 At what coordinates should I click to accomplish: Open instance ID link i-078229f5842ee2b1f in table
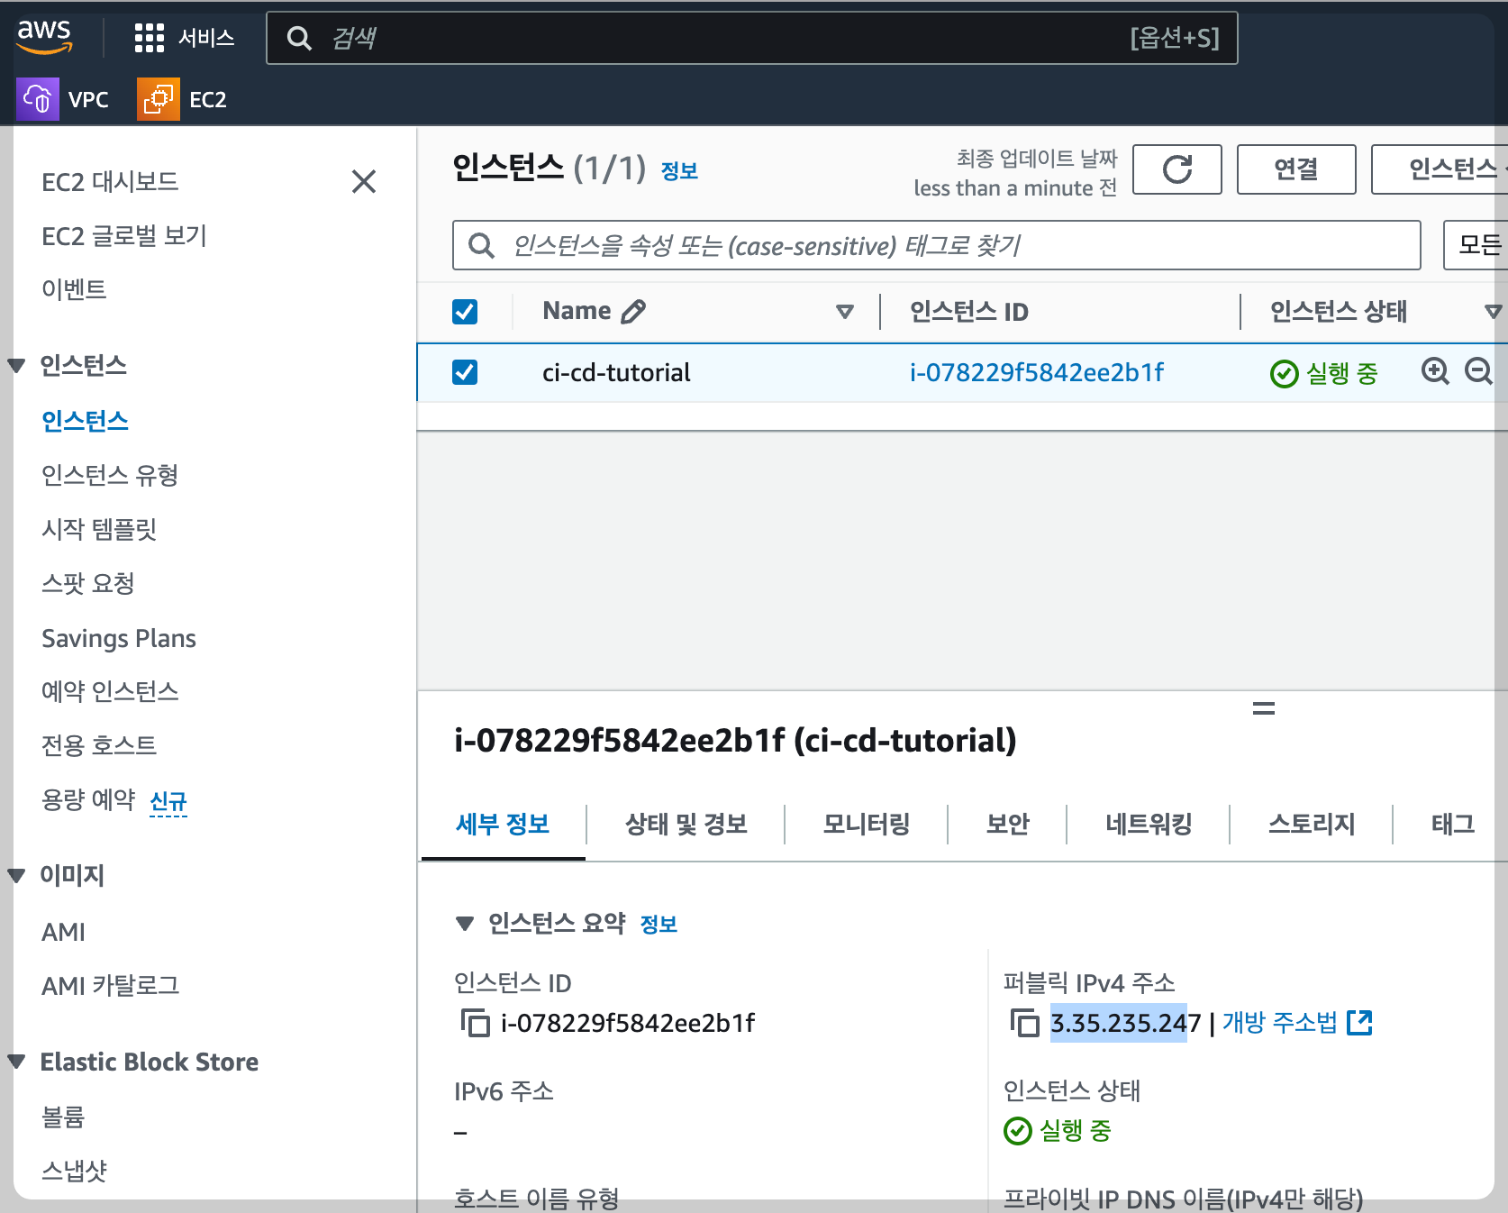point(1037,372)
